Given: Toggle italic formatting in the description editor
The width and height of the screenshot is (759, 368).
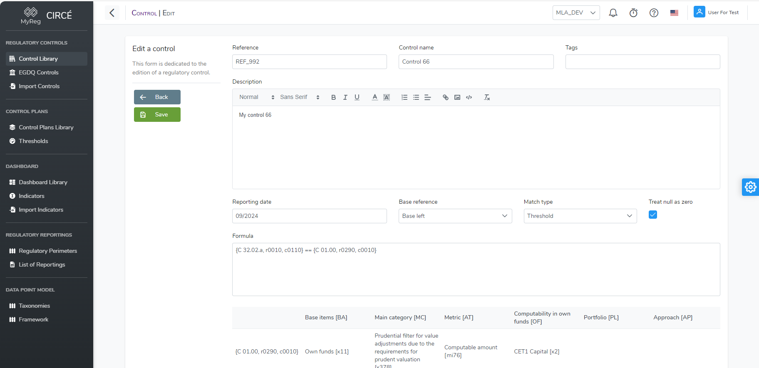Looking at the screenshot, I should point(345,97).
